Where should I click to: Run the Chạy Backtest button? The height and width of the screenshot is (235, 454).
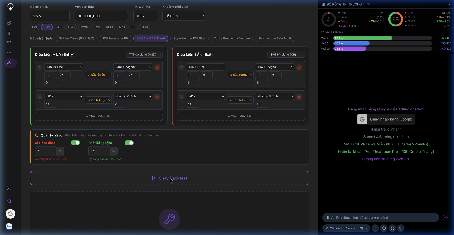[169, 178]
